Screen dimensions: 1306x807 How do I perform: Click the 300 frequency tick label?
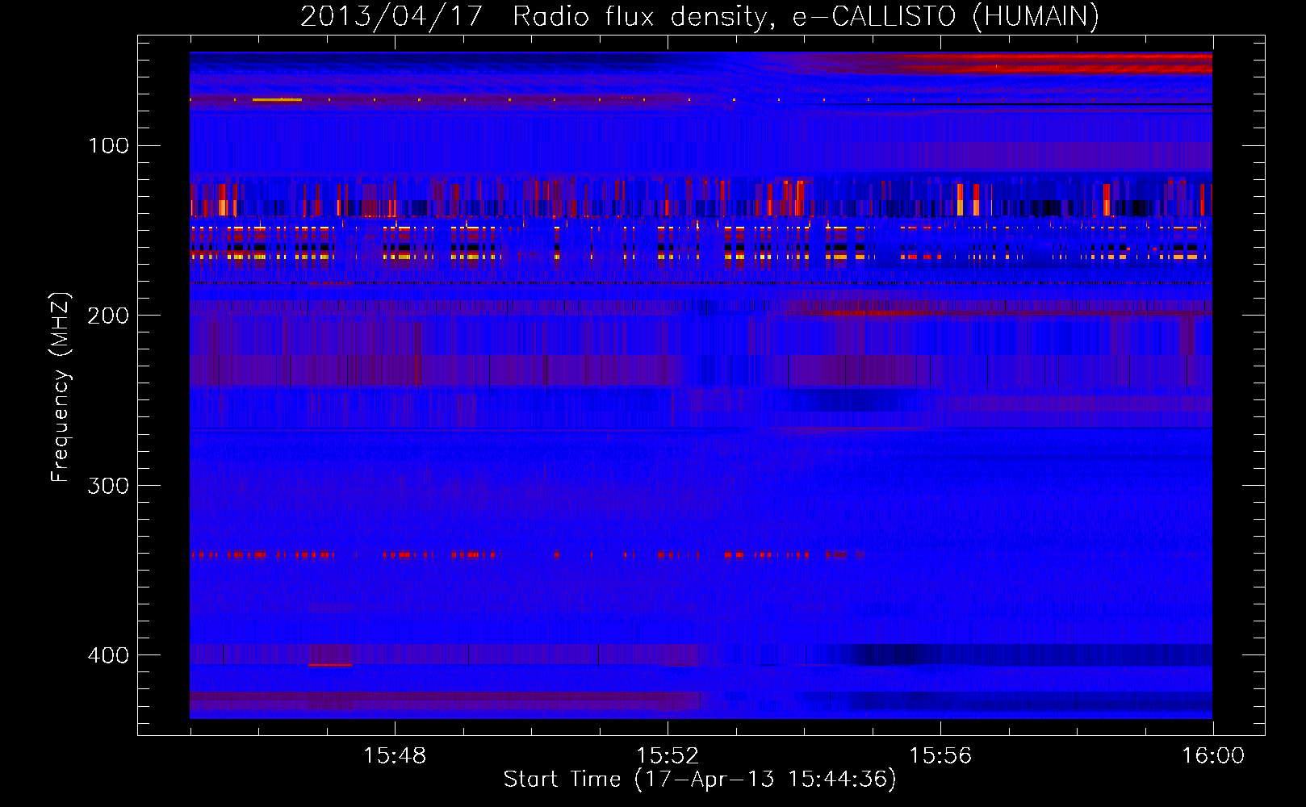[109, 485]
